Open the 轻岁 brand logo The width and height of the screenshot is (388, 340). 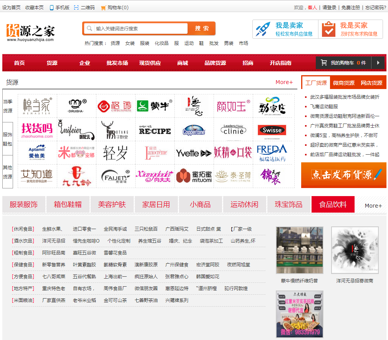(116, 153)
